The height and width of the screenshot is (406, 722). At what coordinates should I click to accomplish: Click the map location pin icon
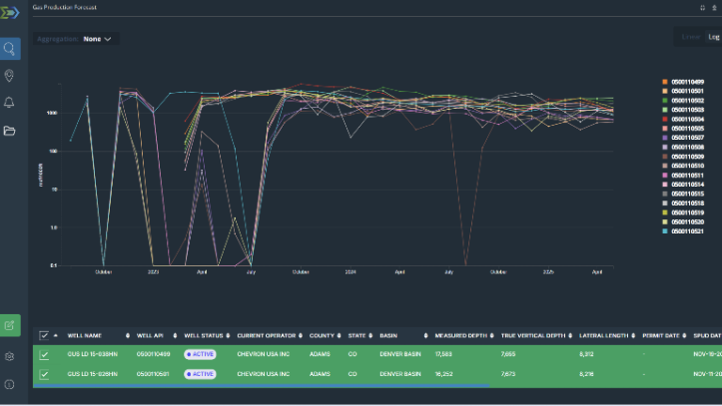click(10, 76)
